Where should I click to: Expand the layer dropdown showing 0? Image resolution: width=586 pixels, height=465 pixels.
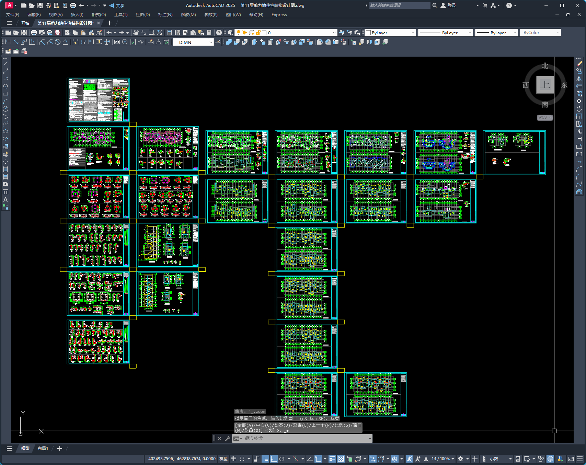tap(334, 33)
